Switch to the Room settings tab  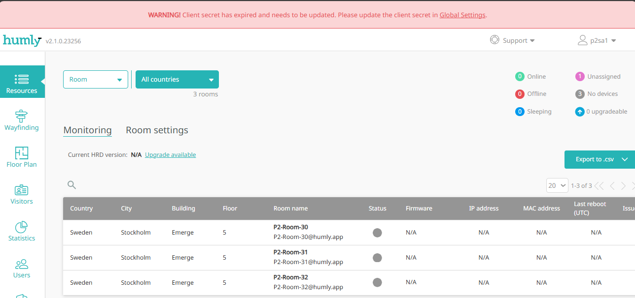[x=157, y=130]
